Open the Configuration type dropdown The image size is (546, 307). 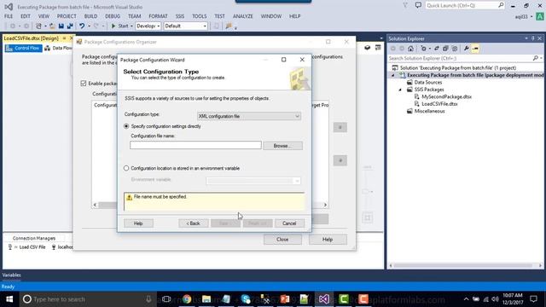(x=249, y=116)
